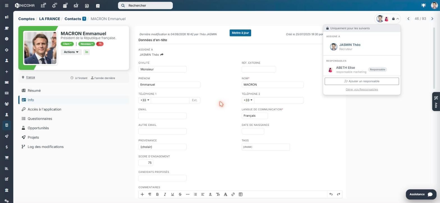Click the Date de naissance field
Viewport: 440px width, 203px height.
[x=253, y=131]
